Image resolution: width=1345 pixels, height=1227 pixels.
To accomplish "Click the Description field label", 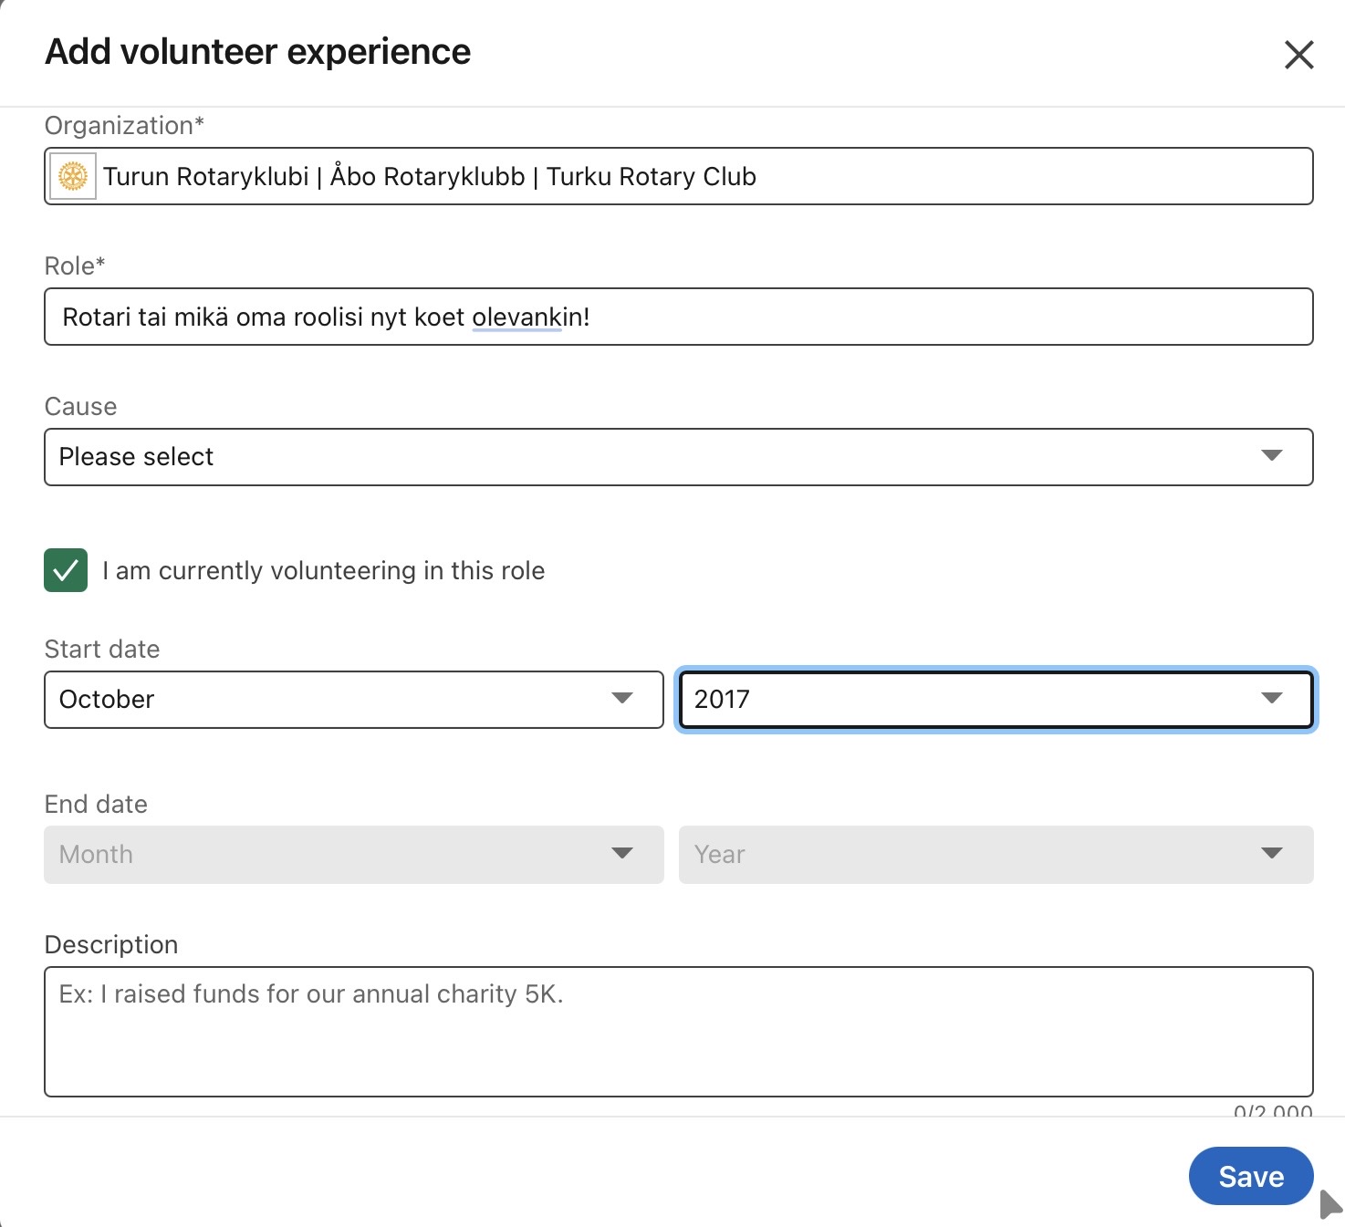I will click(111, 945).
